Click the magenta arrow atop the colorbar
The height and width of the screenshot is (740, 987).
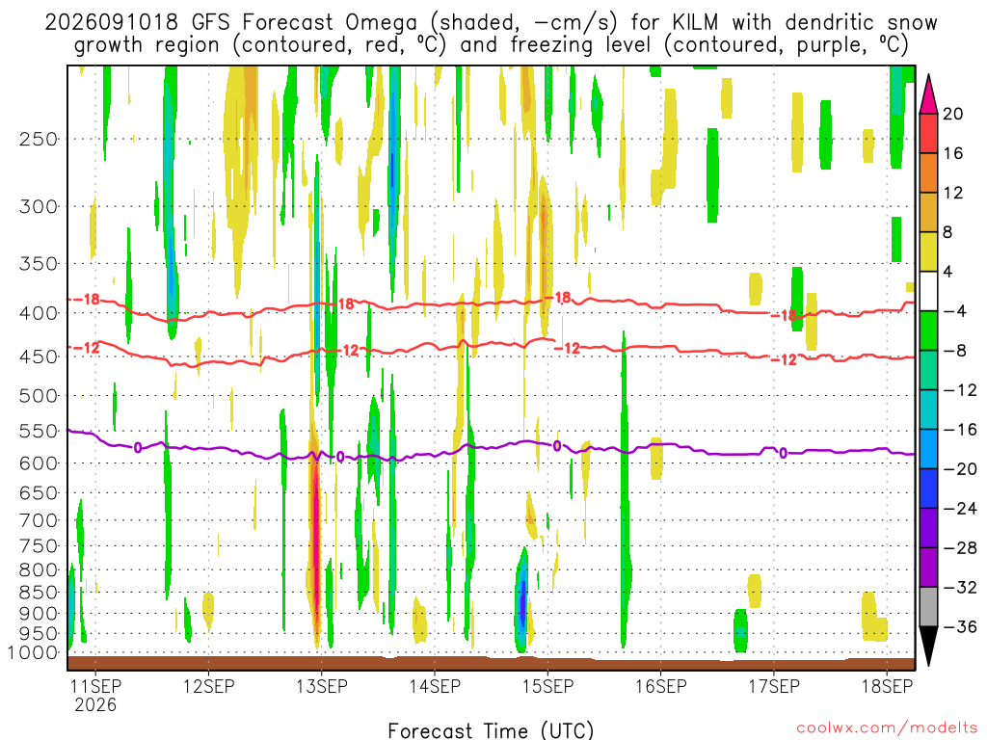928,93
